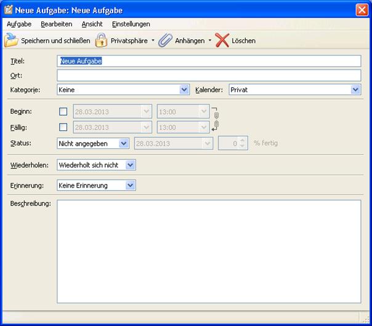This screenshot has width=372, height=326.
Task: Click the Beginn label
Action: 21,111
